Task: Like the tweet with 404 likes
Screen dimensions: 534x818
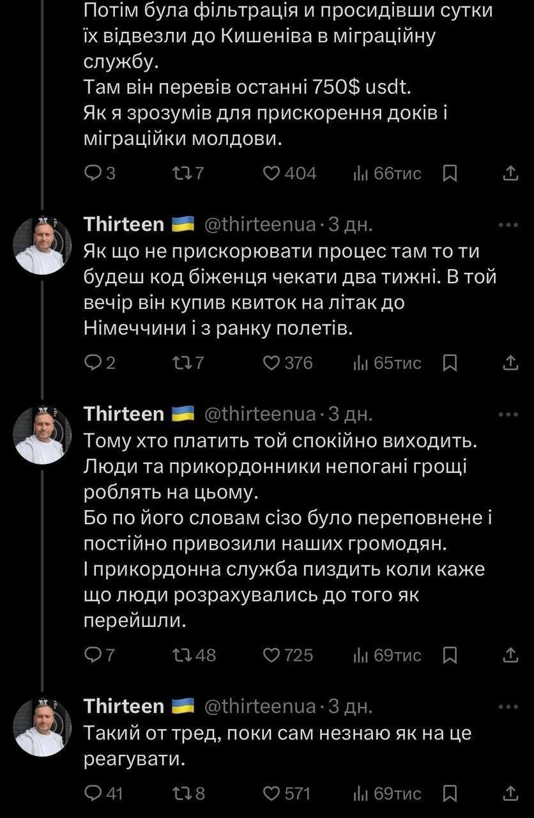Action: tap(273, 173)
